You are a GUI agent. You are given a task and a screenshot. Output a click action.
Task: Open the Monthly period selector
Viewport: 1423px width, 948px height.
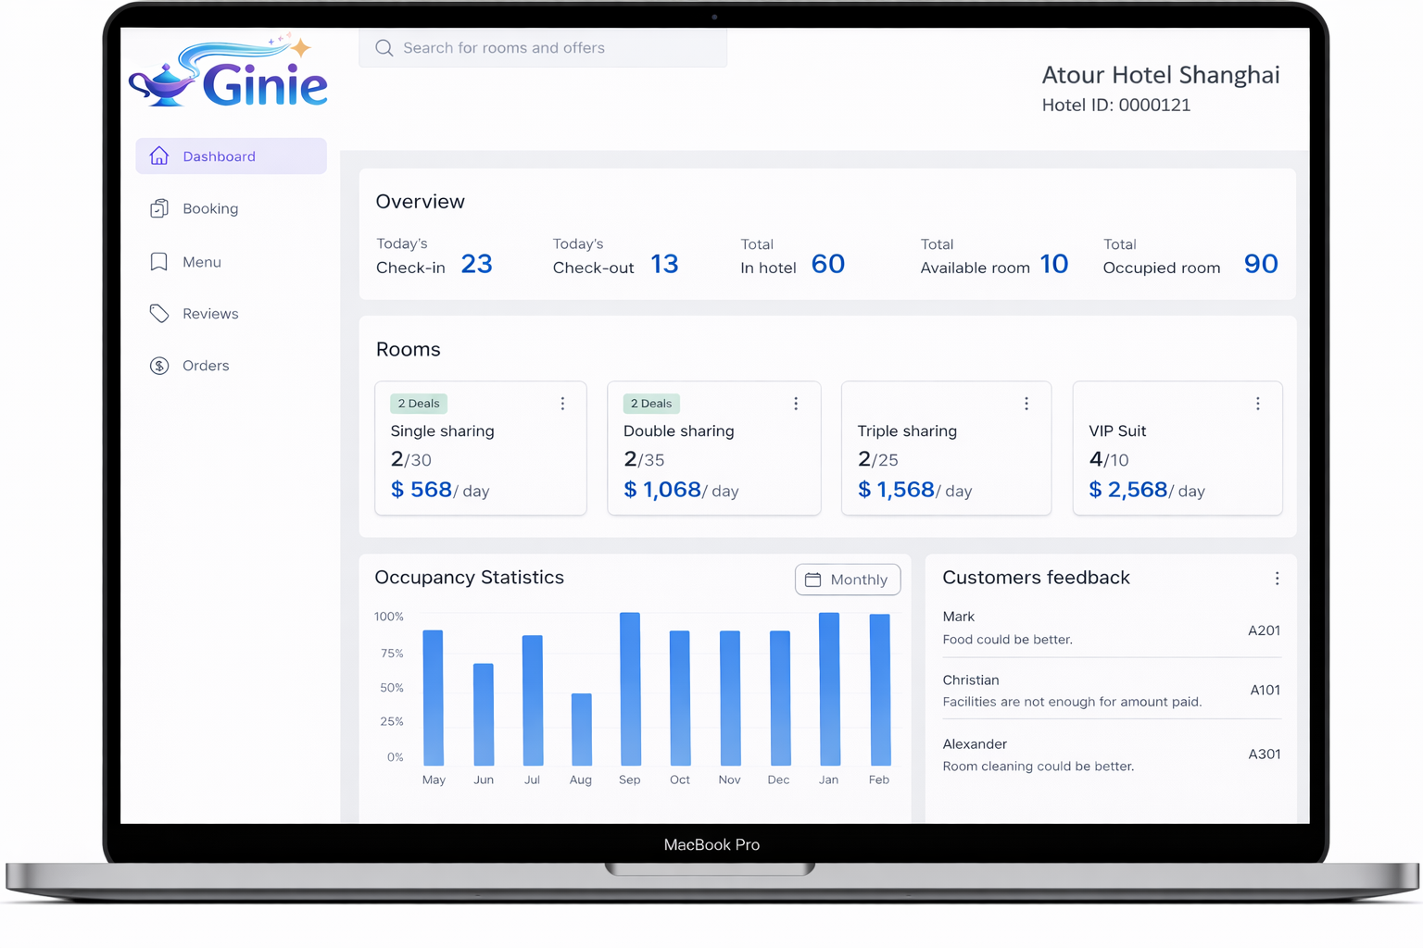pyautogui.click(x=848, y=580)
